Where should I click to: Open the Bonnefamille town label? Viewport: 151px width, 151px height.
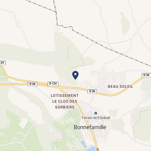90,127
